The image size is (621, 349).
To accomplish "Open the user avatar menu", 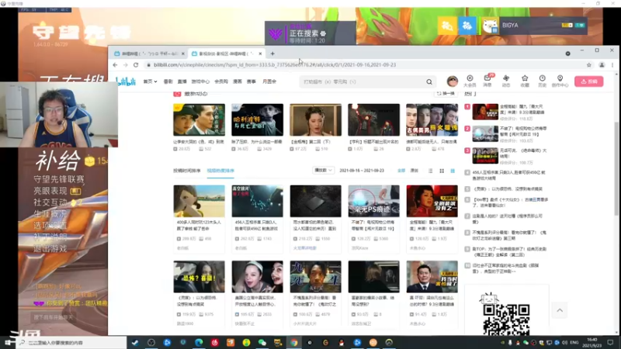I will pyautogui.click(x=453, y=81).
